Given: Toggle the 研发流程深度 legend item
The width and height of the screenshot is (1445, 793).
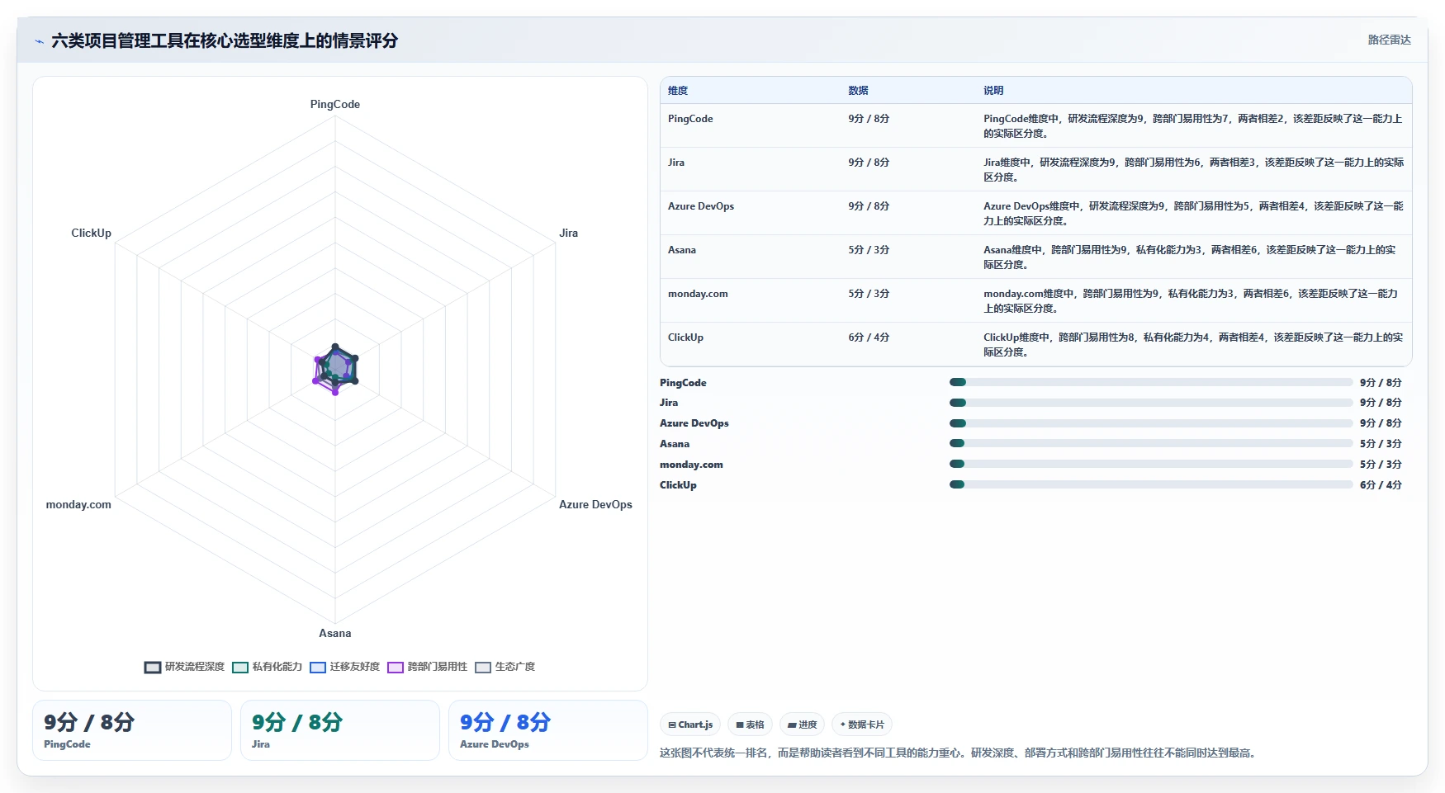Looking at the screenshot, I should [x=184, y=667].
